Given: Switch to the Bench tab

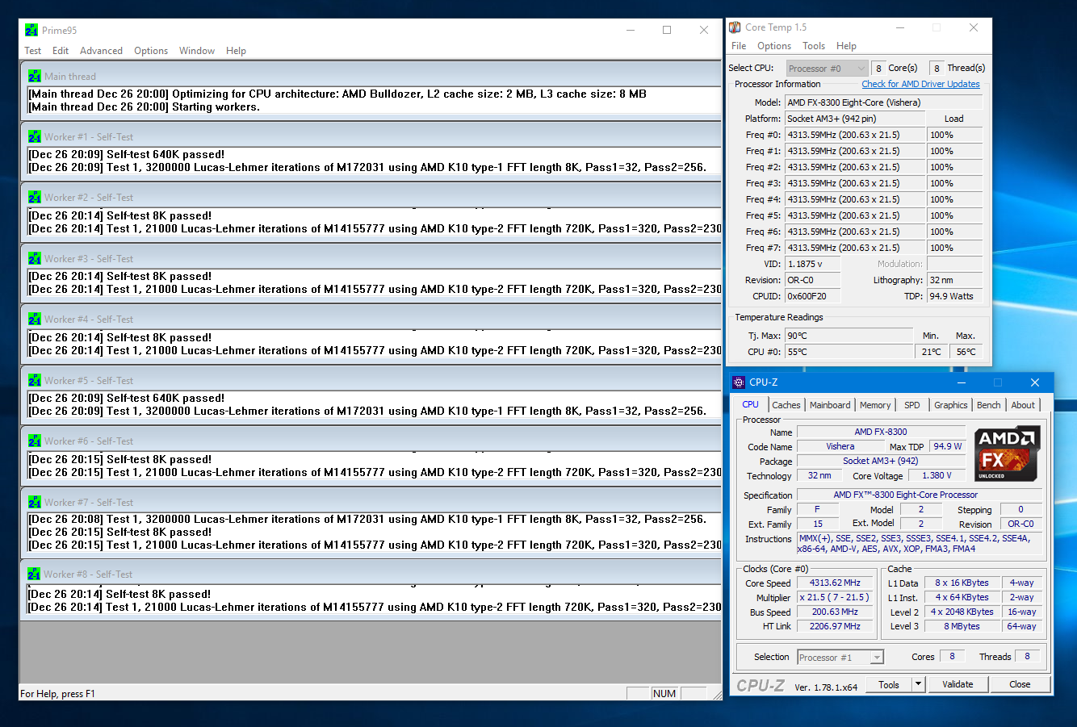Looking at the screenshot, I should click(x=988, y=405).
